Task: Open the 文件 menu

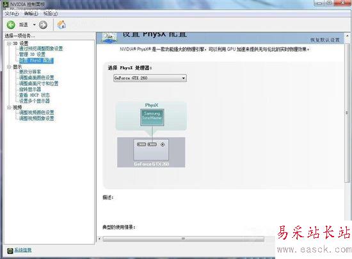Action: (12, 13)
